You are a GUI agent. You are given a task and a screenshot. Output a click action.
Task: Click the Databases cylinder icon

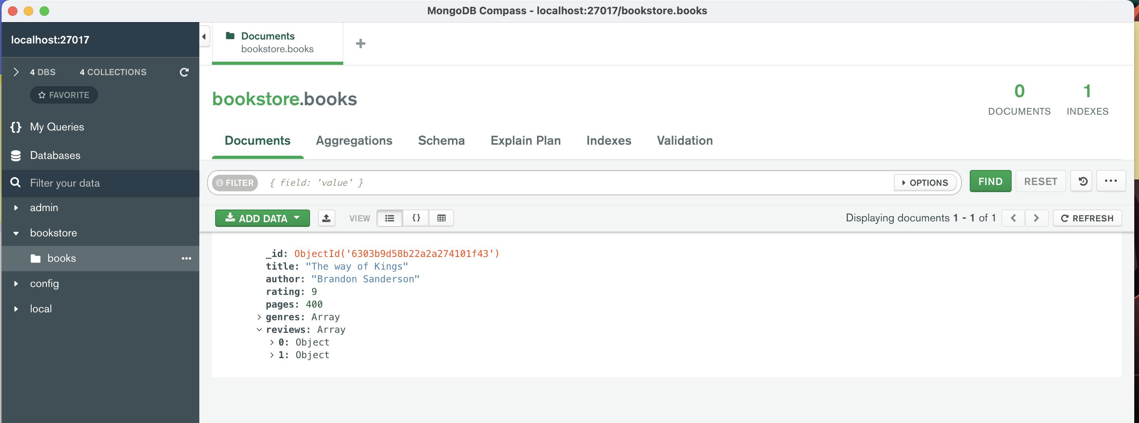pyautogui.click(x=16, y=156)
